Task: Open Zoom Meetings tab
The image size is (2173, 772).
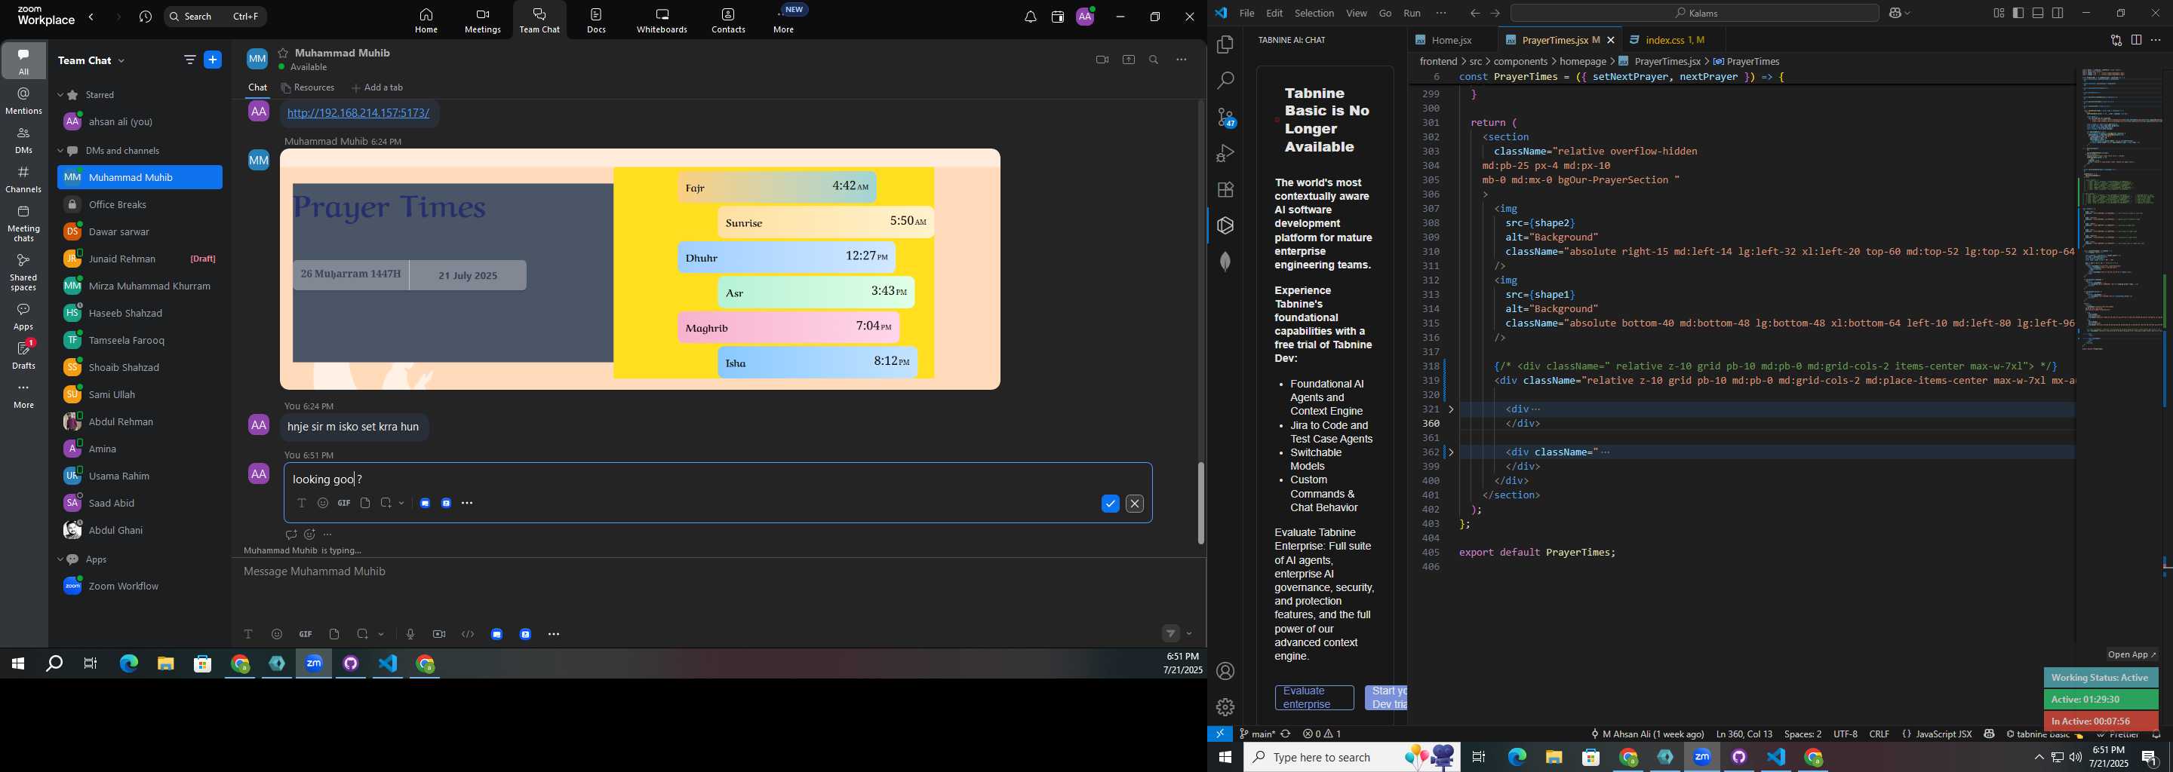Action: click(483, 22)
